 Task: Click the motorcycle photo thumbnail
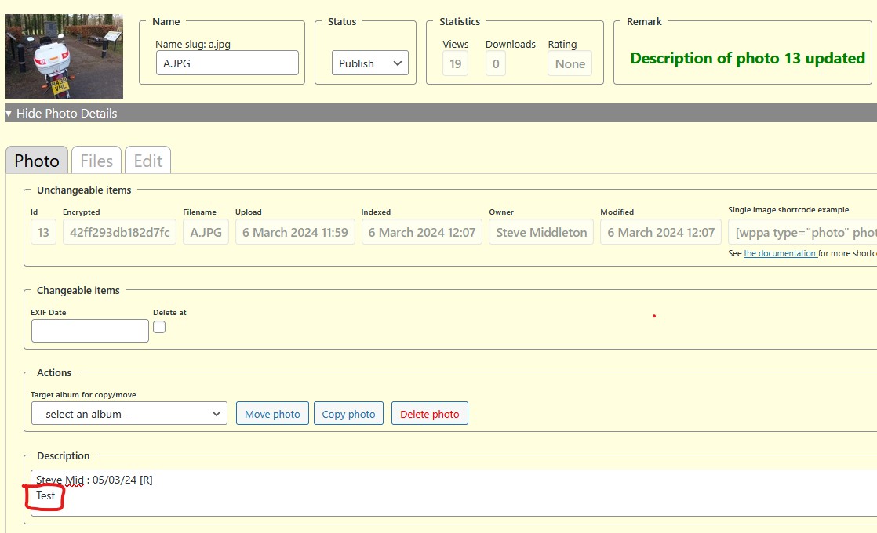tap(64, 56)
